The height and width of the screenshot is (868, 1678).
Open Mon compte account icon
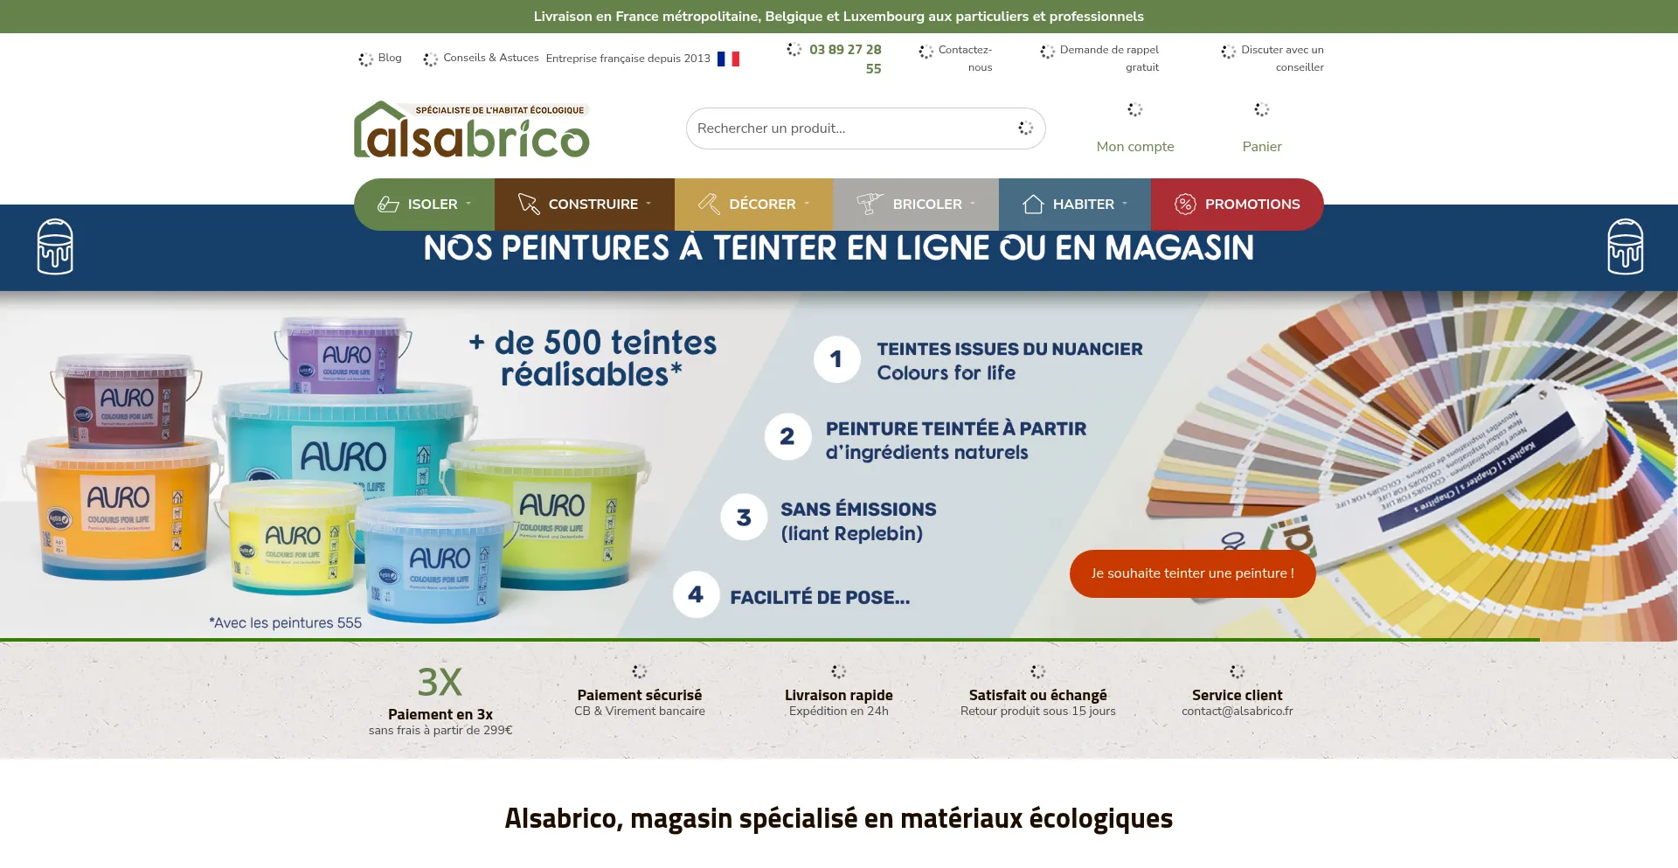coord(1134,110)
